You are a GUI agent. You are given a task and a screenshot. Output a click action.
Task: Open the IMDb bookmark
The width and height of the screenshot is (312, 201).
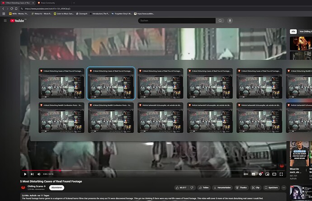[19, 14]
